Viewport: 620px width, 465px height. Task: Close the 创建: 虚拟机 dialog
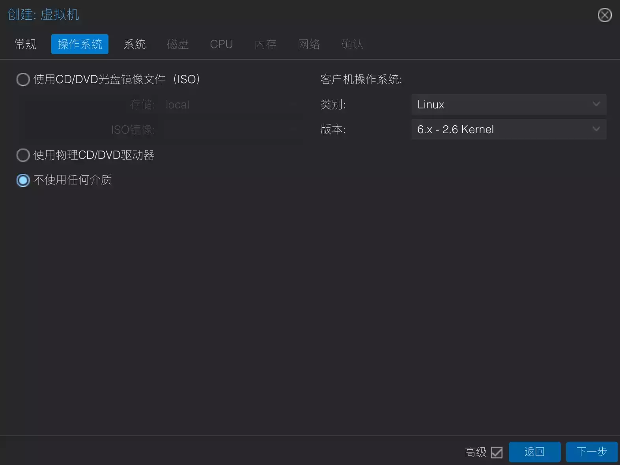point(604,15)
